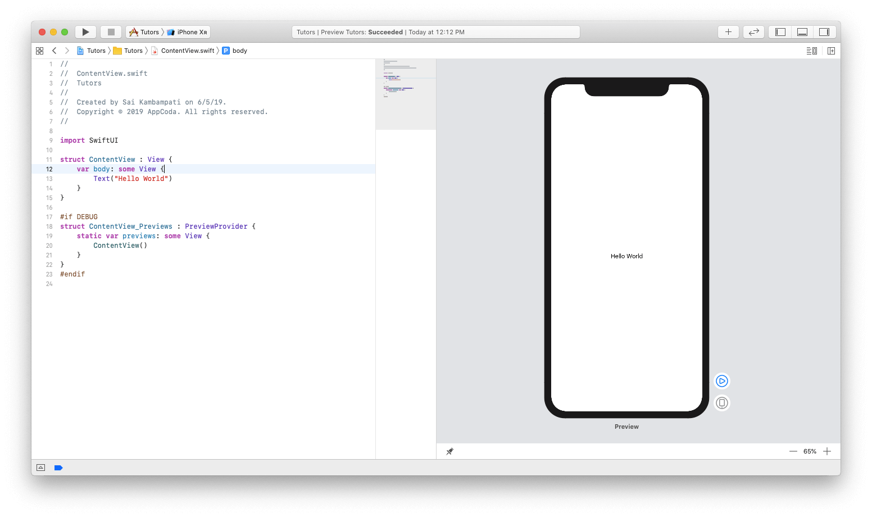Click the breakpoints toggle at bottom left

[58, 467]
